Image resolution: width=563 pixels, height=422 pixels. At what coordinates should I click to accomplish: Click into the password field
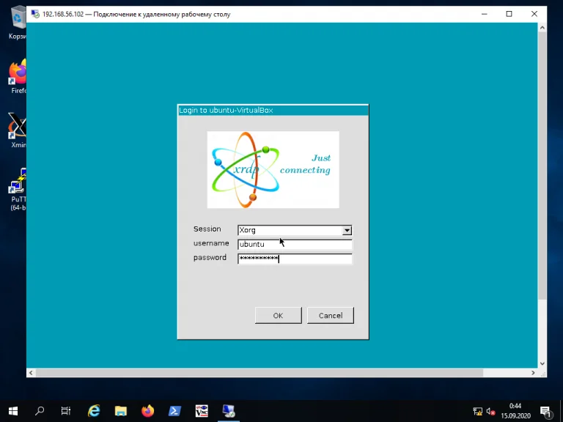295,259
